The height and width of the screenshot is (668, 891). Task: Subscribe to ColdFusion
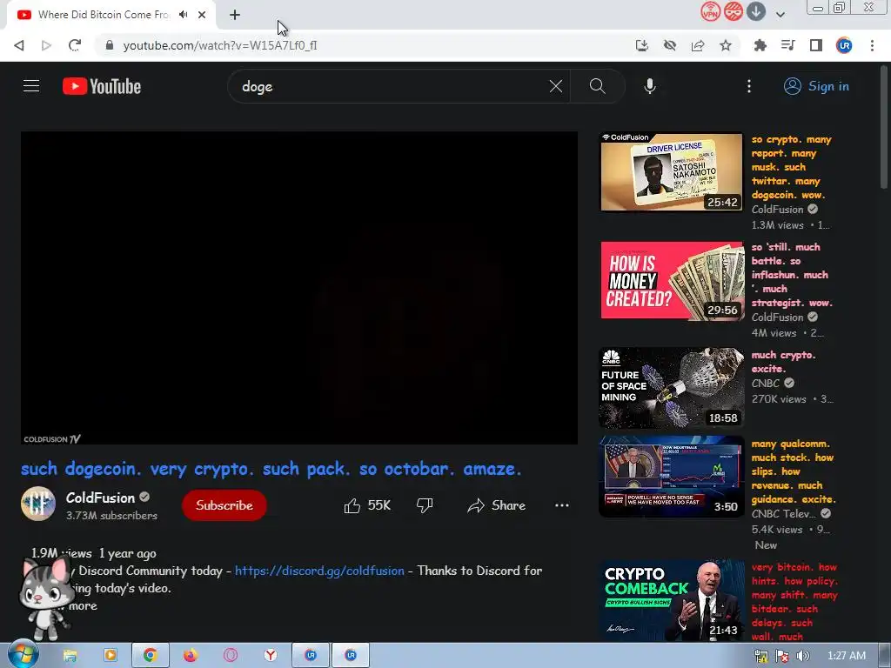(224, 505)
